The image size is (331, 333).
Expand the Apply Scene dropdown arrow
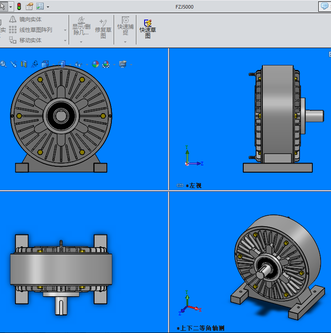115,65
